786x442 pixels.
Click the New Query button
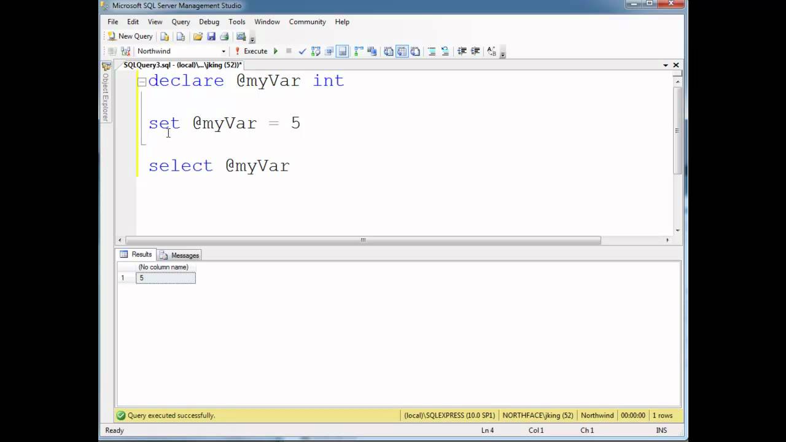click(130, 36)
